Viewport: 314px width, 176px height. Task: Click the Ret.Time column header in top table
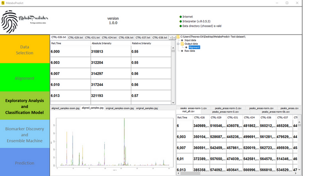pos(70,43)
